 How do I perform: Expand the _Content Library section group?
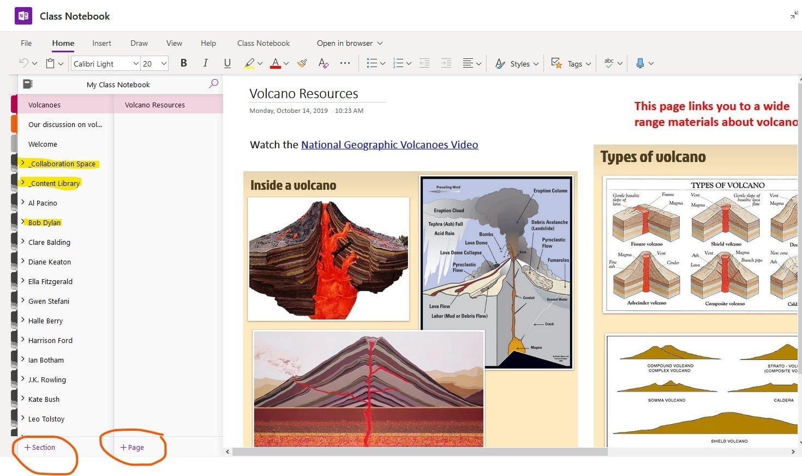tap(22, 183)
